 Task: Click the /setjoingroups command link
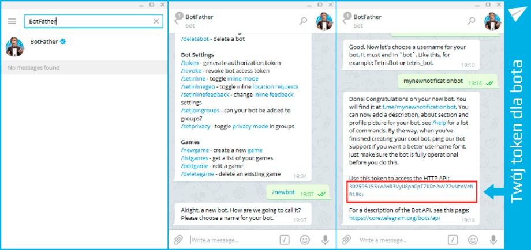(200, 111)
